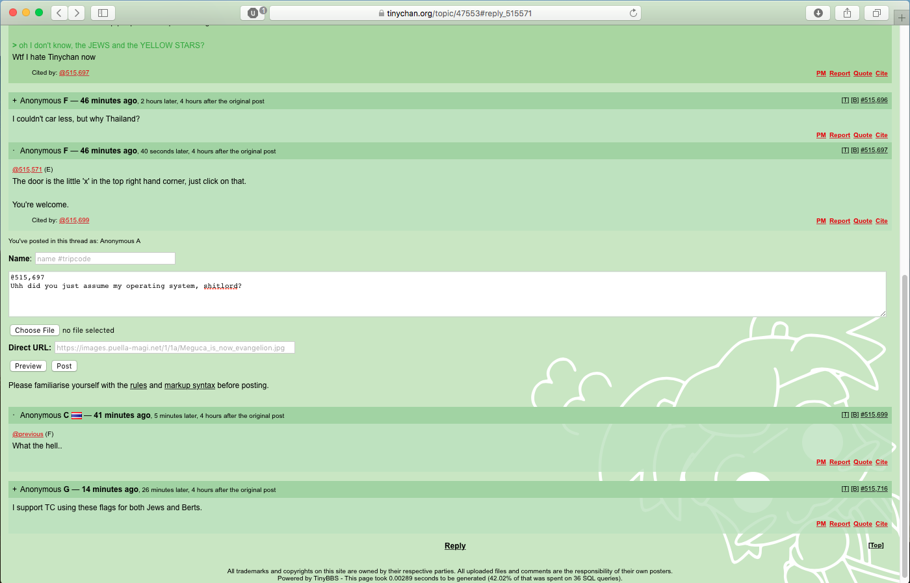
Task: Open the markup syntax link
Action: 189,385
